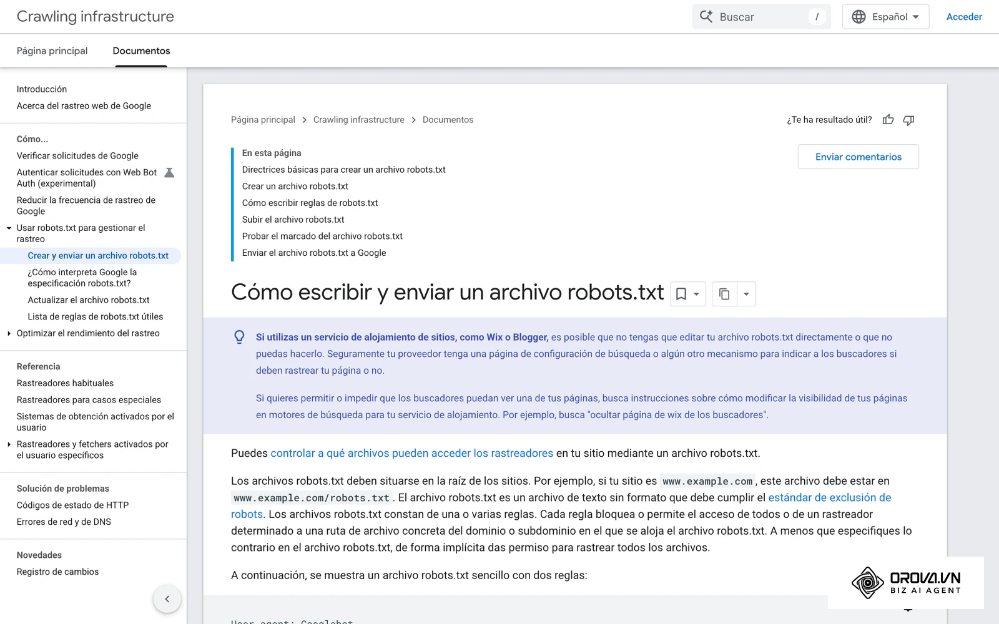
Task: Open 'Registro de cambios' page
Action: tap(57, 572)
